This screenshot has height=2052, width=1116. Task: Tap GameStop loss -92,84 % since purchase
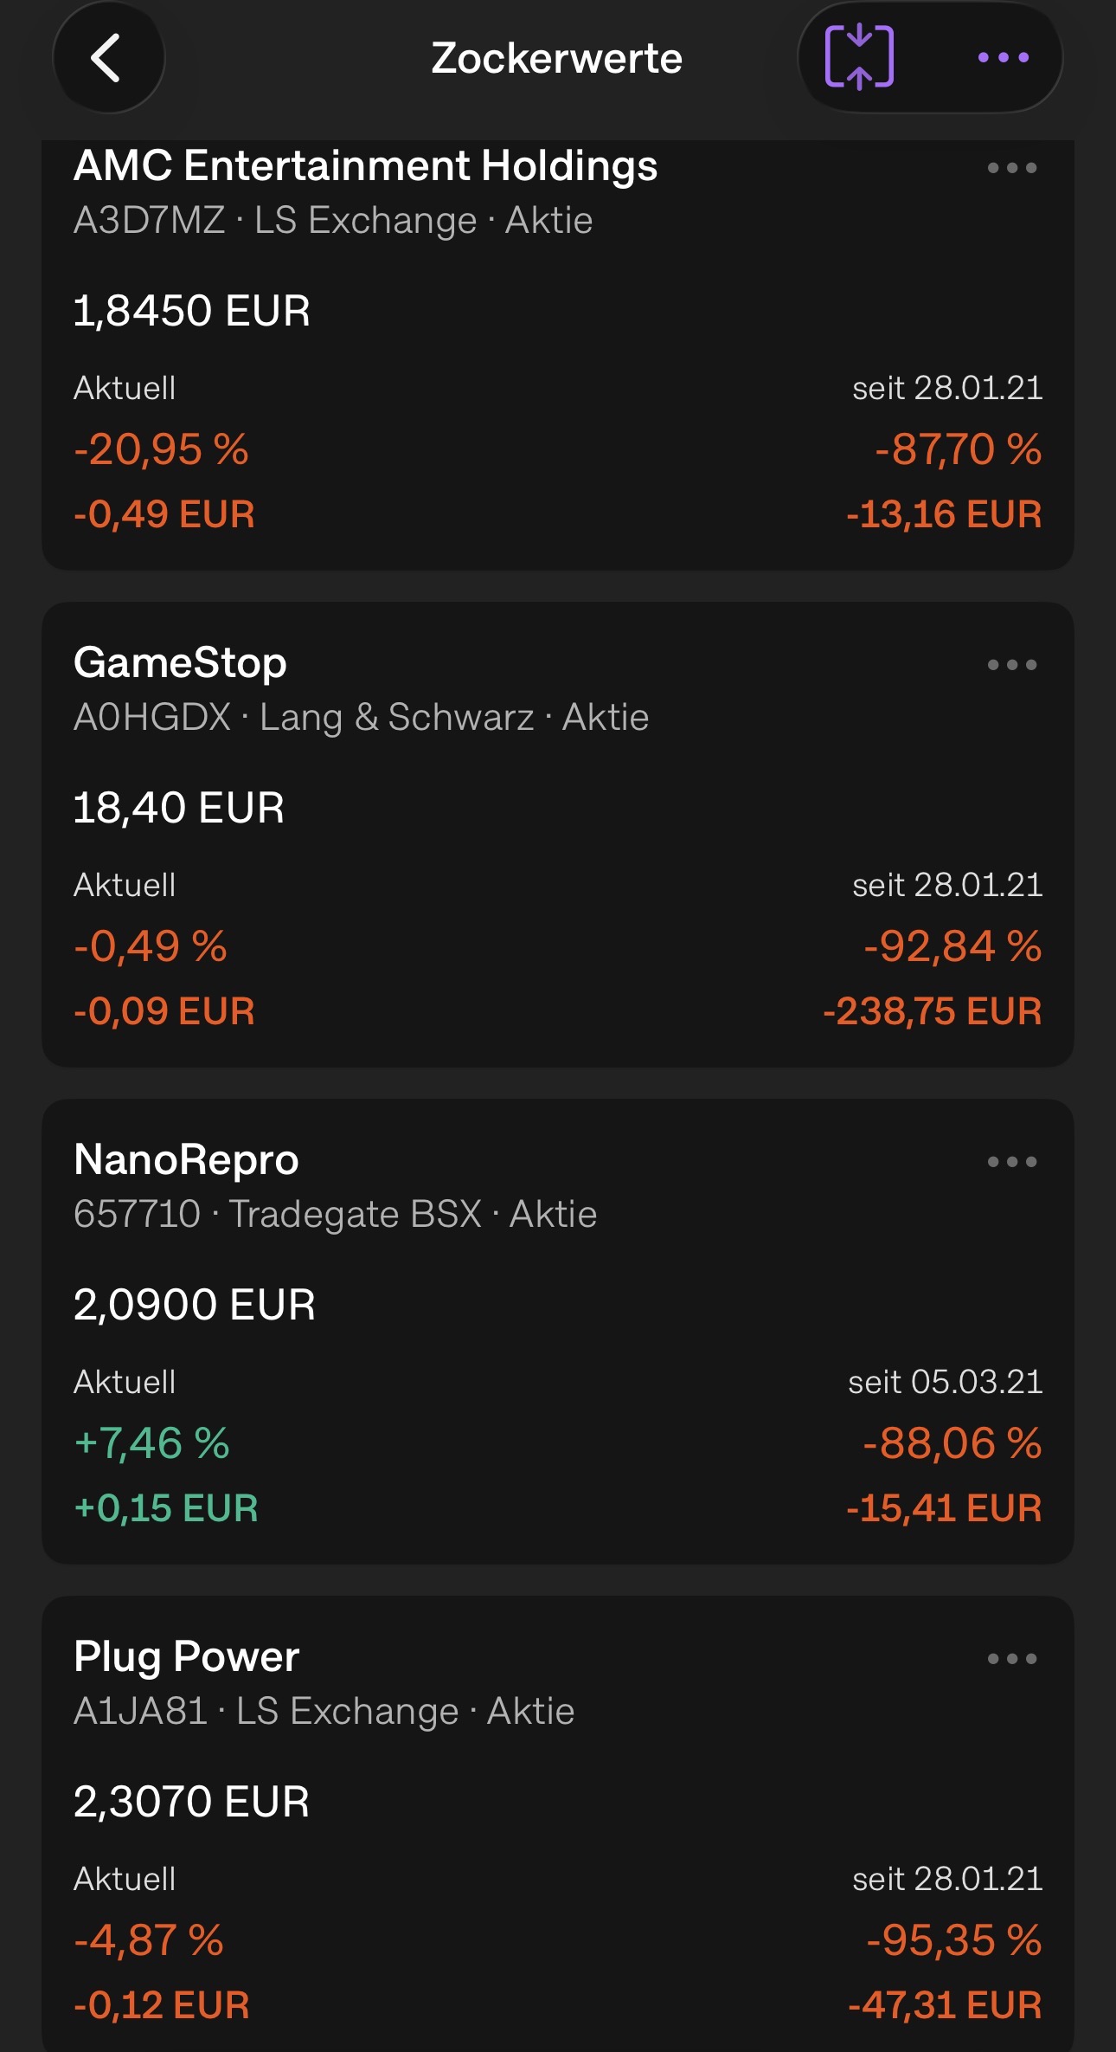[x=952, y=946]
